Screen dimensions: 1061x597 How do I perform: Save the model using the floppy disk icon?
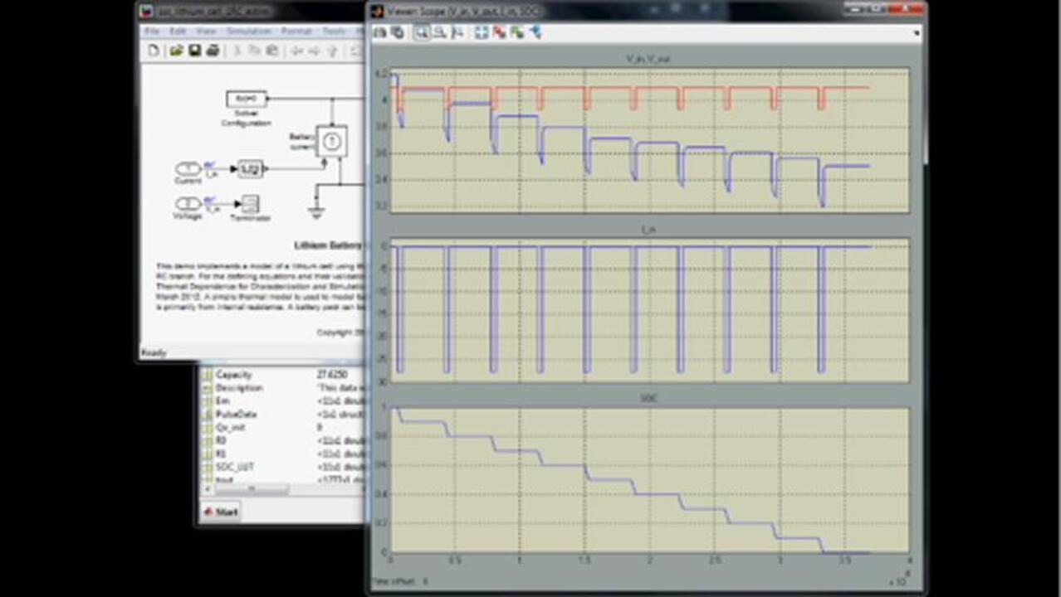[194, 51]
